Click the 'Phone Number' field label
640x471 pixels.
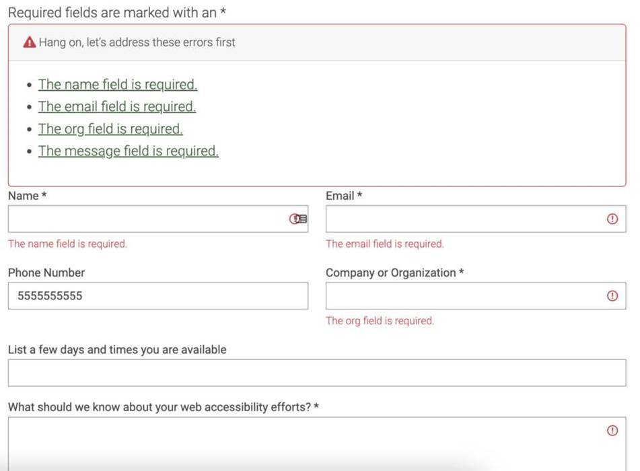point(46,273)
